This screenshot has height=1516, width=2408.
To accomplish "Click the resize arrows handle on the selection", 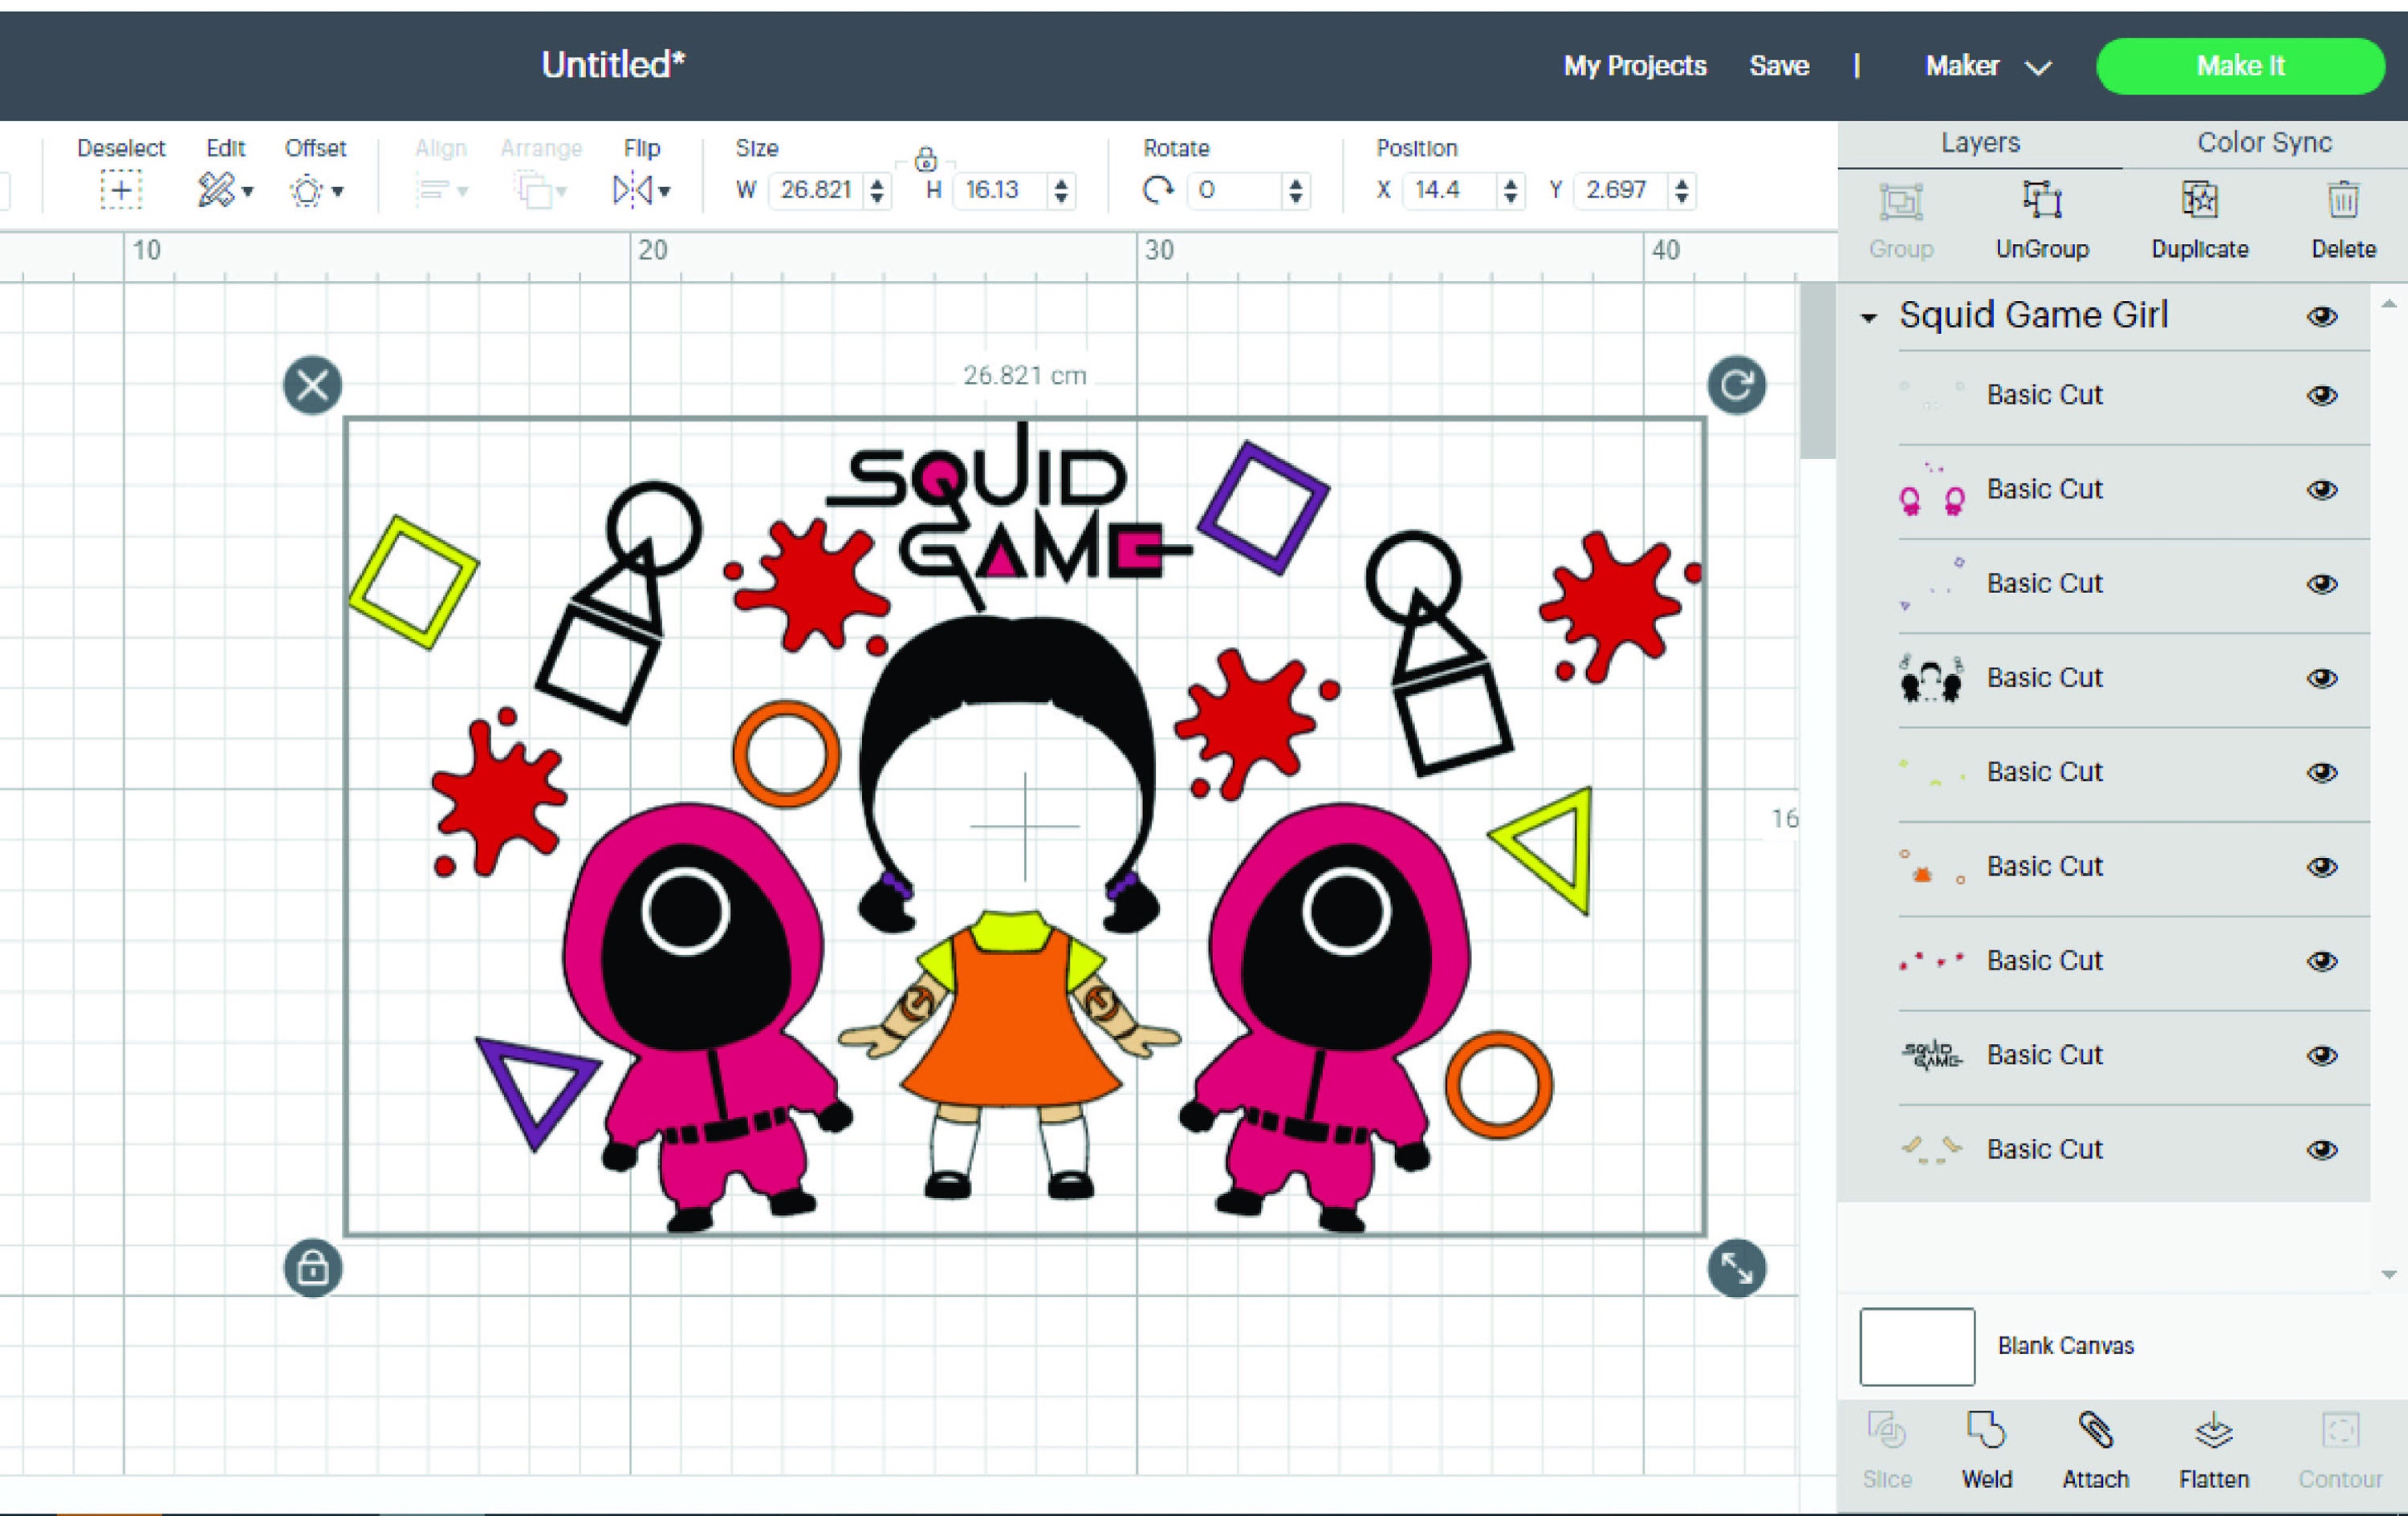I will (x=1737, y=1268).
